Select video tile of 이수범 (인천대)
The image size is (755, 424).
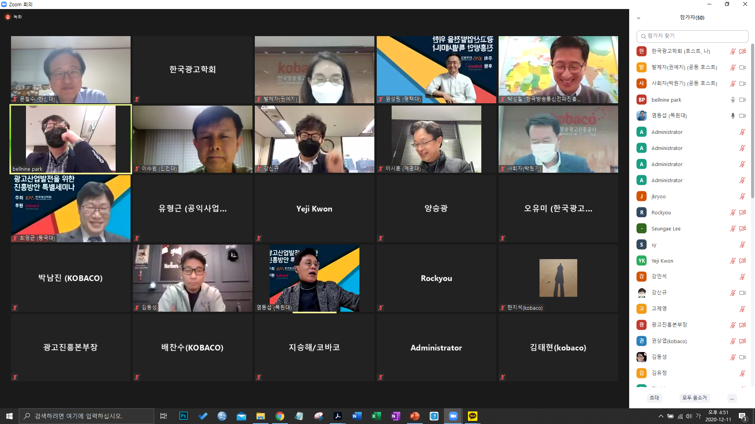(x=193, y=139)
